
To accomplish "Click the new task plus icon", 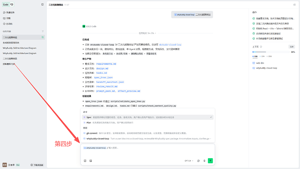I will click(4, 13).
